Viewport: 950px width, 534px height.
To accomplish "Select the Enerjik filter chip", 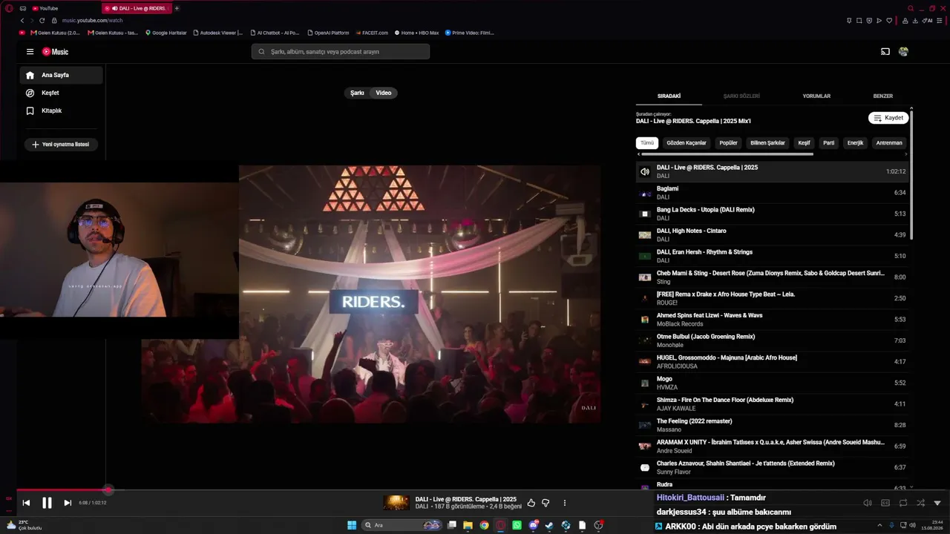I will click(856, 143).
